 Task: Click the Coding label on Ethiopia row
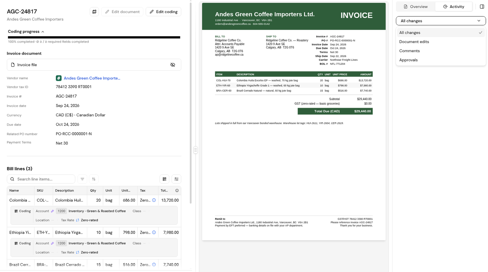pyautogui.click(x=23, y=243)
